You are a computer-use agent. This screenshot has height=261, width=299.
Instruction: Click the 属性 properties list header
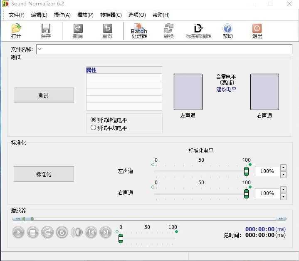point(124,70)
